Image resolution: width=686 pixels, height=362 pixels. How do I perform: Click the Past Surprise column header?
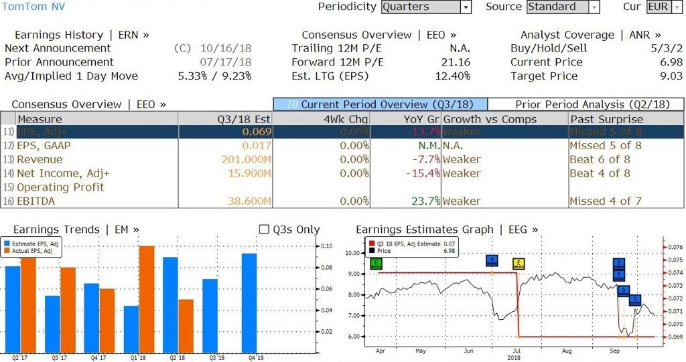pos(626,119)
